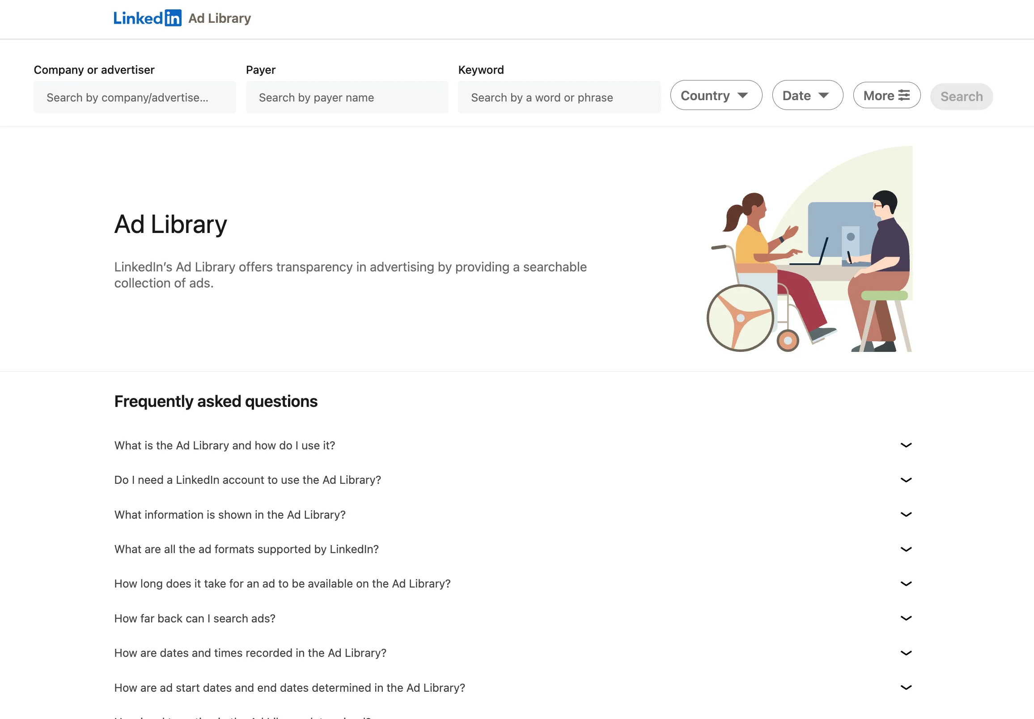Click 'What is the Ad Library and how do I use it?' text
1034x719 pixels.
(225, 445)
